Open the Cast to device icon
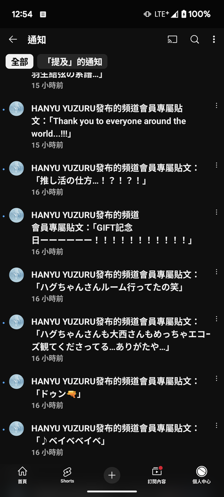 (x=172, y=39)
